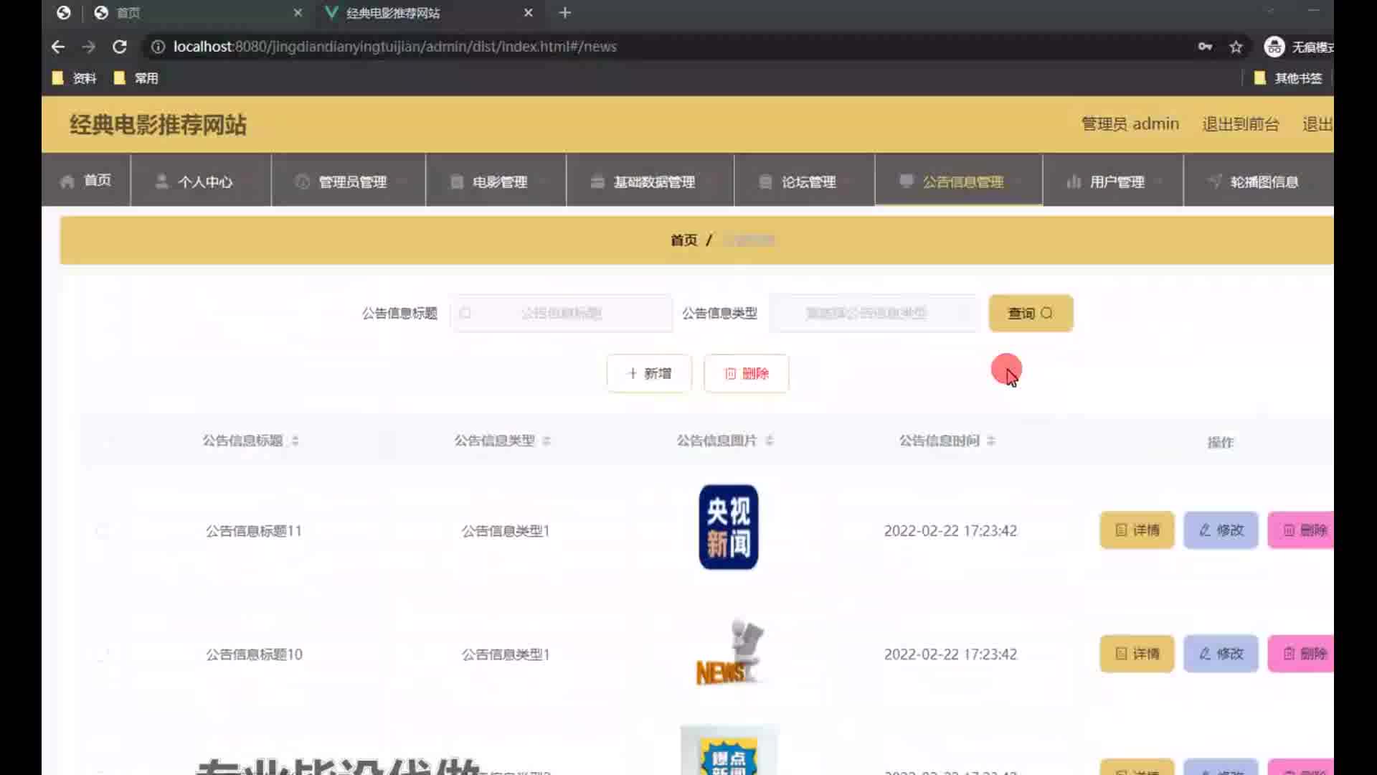The width and height of the screenshot is (1377, 775).
Task: Close the 经典电影推荐网站 browser tab
Action: click(x=529, y=13)
